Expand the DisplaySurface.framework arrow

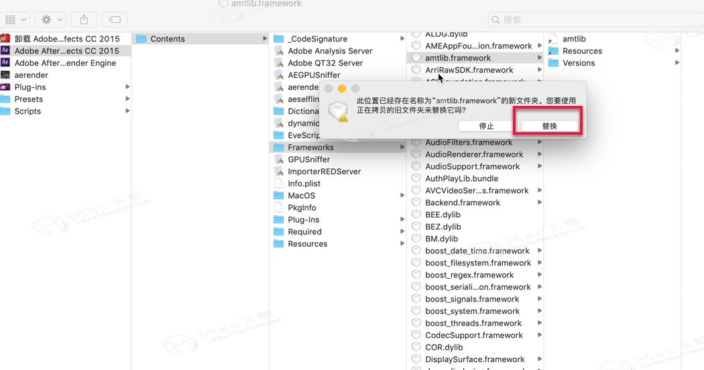click(x=540, y=359)
